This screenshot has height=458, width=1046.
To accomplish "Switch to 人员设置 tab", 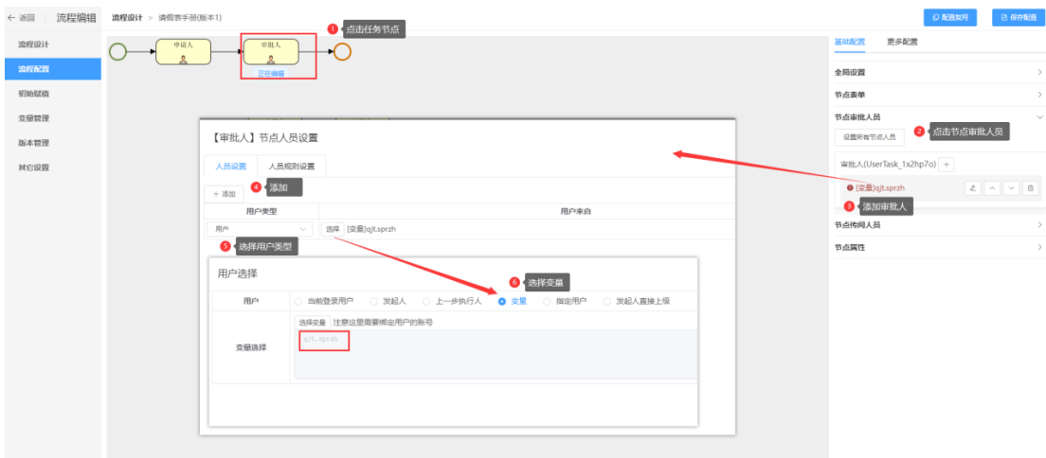I will pos(231,166).
